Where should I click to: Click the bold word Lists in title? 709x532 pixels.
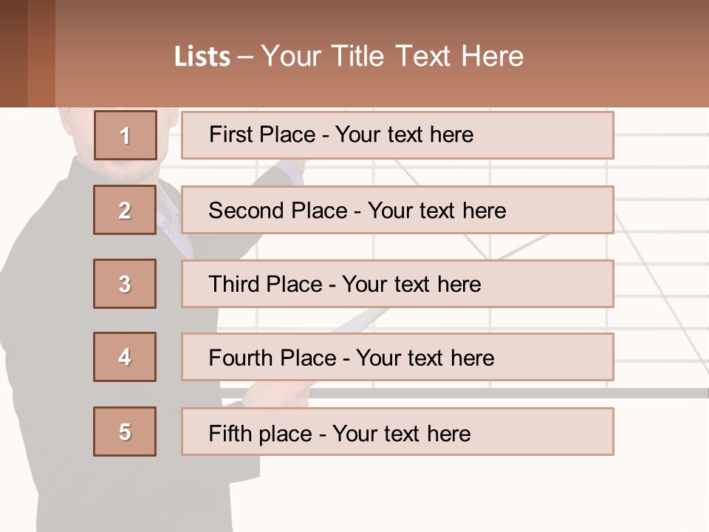click(x=202, y=57)
